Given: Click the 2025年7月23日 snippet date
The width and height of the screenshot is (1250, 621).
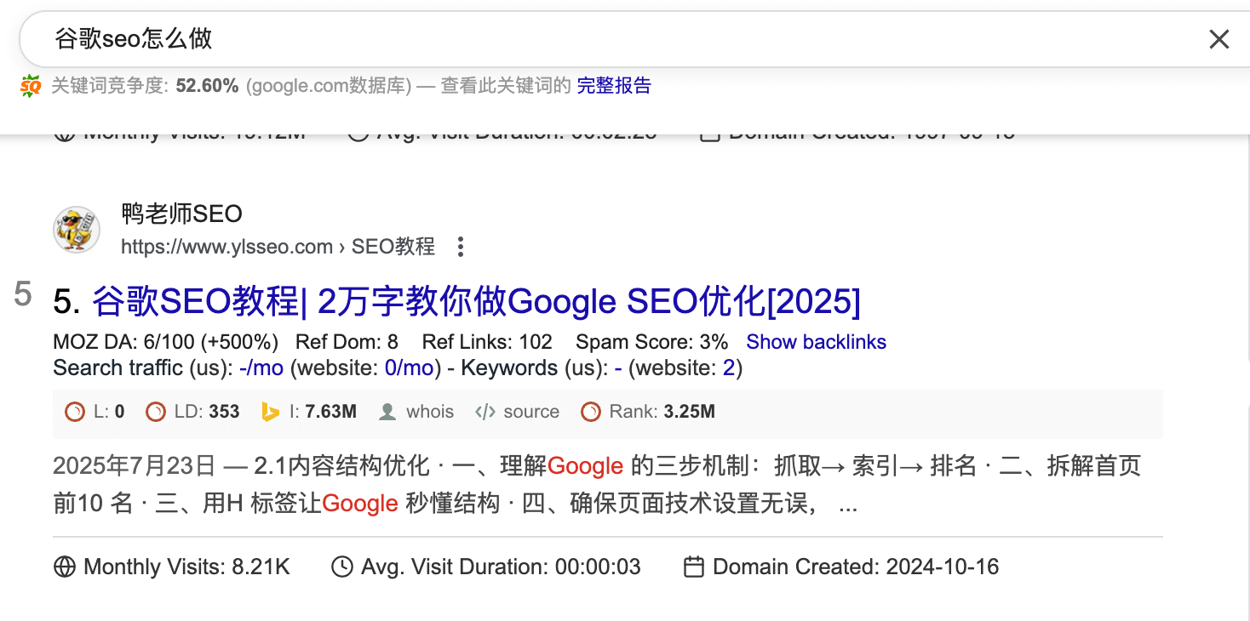Looking at the screenshot, I should click(135, 466).
